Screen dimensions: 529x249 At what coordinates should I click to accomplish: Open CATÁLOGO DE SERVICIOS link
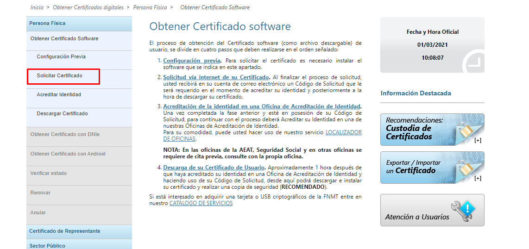click(201, 204)
